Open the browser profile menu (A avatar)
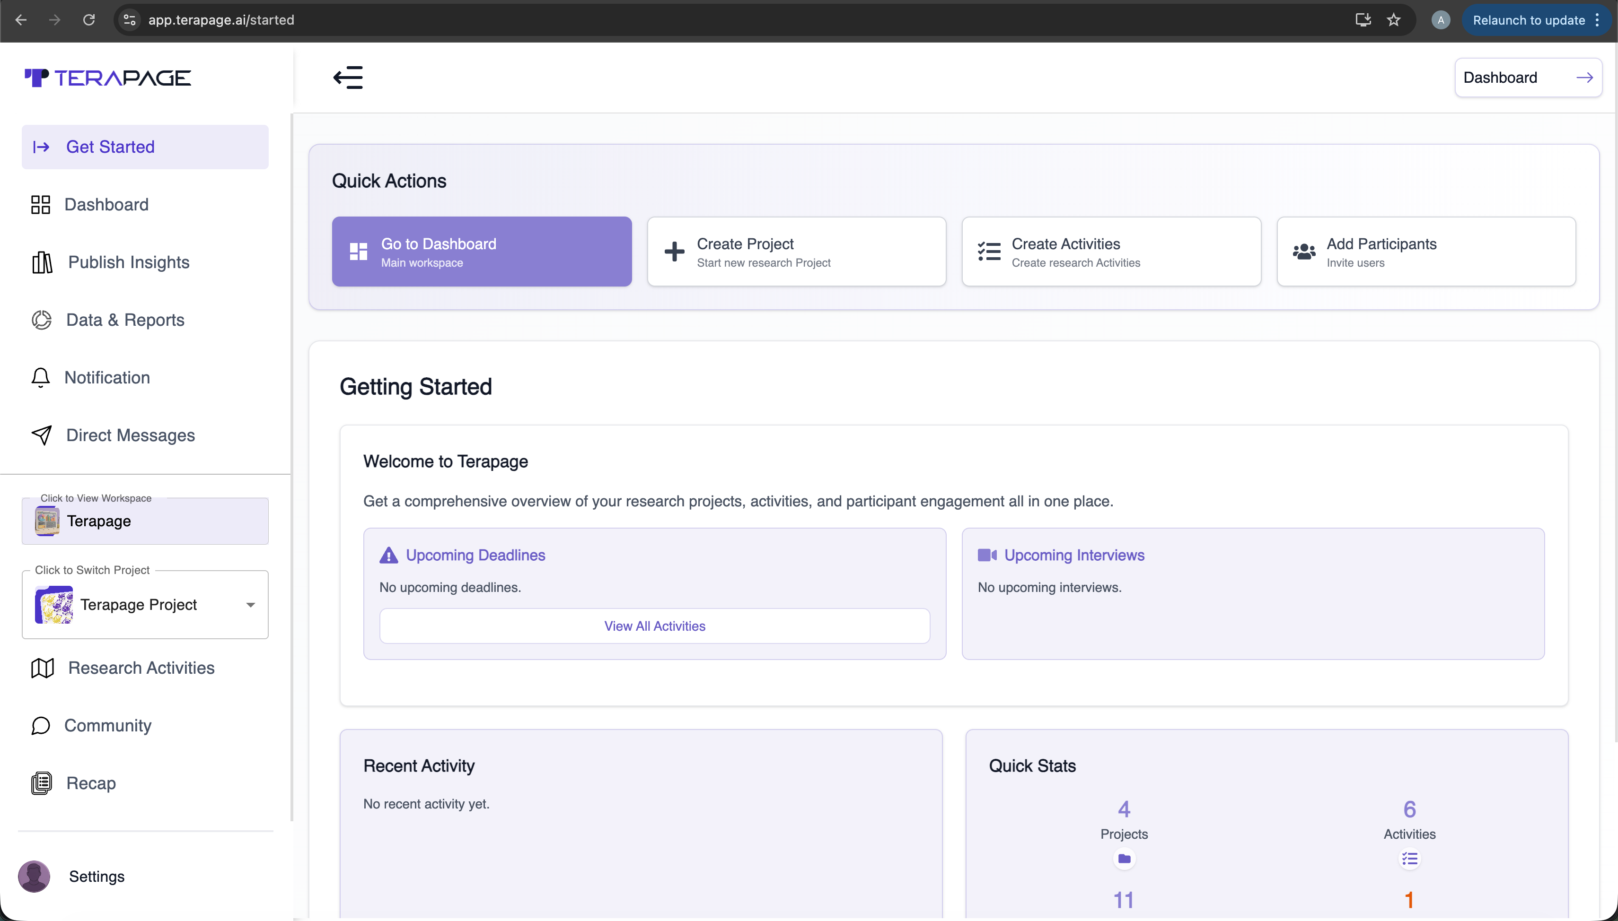Screen dimensions: 1618x921 [1441, 20]
